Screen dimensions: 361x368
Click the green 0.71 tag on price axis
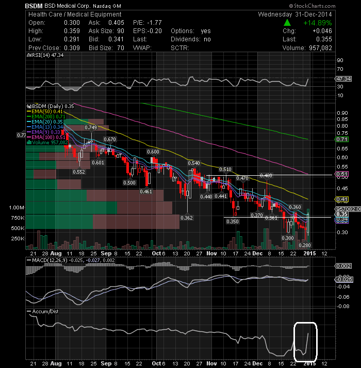342,140
